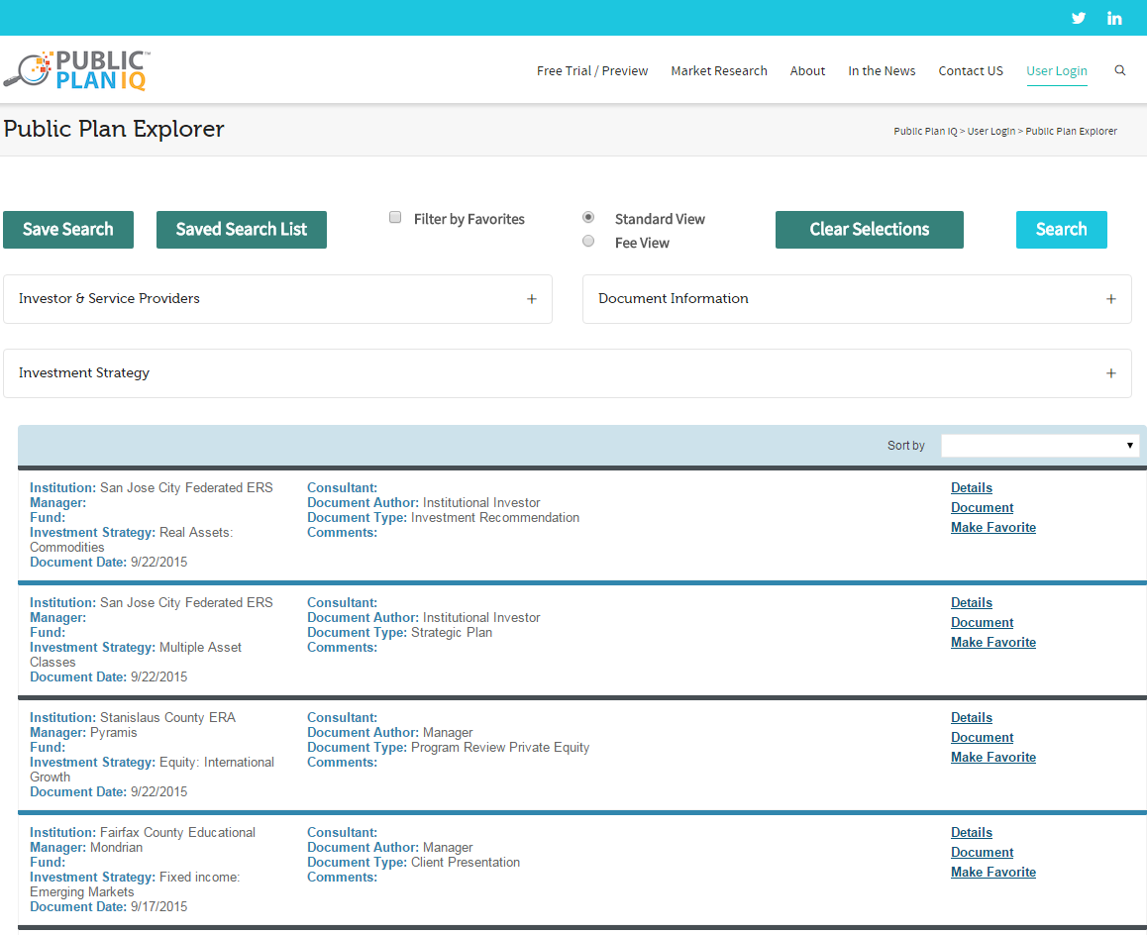This screenshot has height=935, width=1147.
Task: Make Favorite the Stanislaus County ERA record
Action: pyautogui.click(x=993, y=758)
